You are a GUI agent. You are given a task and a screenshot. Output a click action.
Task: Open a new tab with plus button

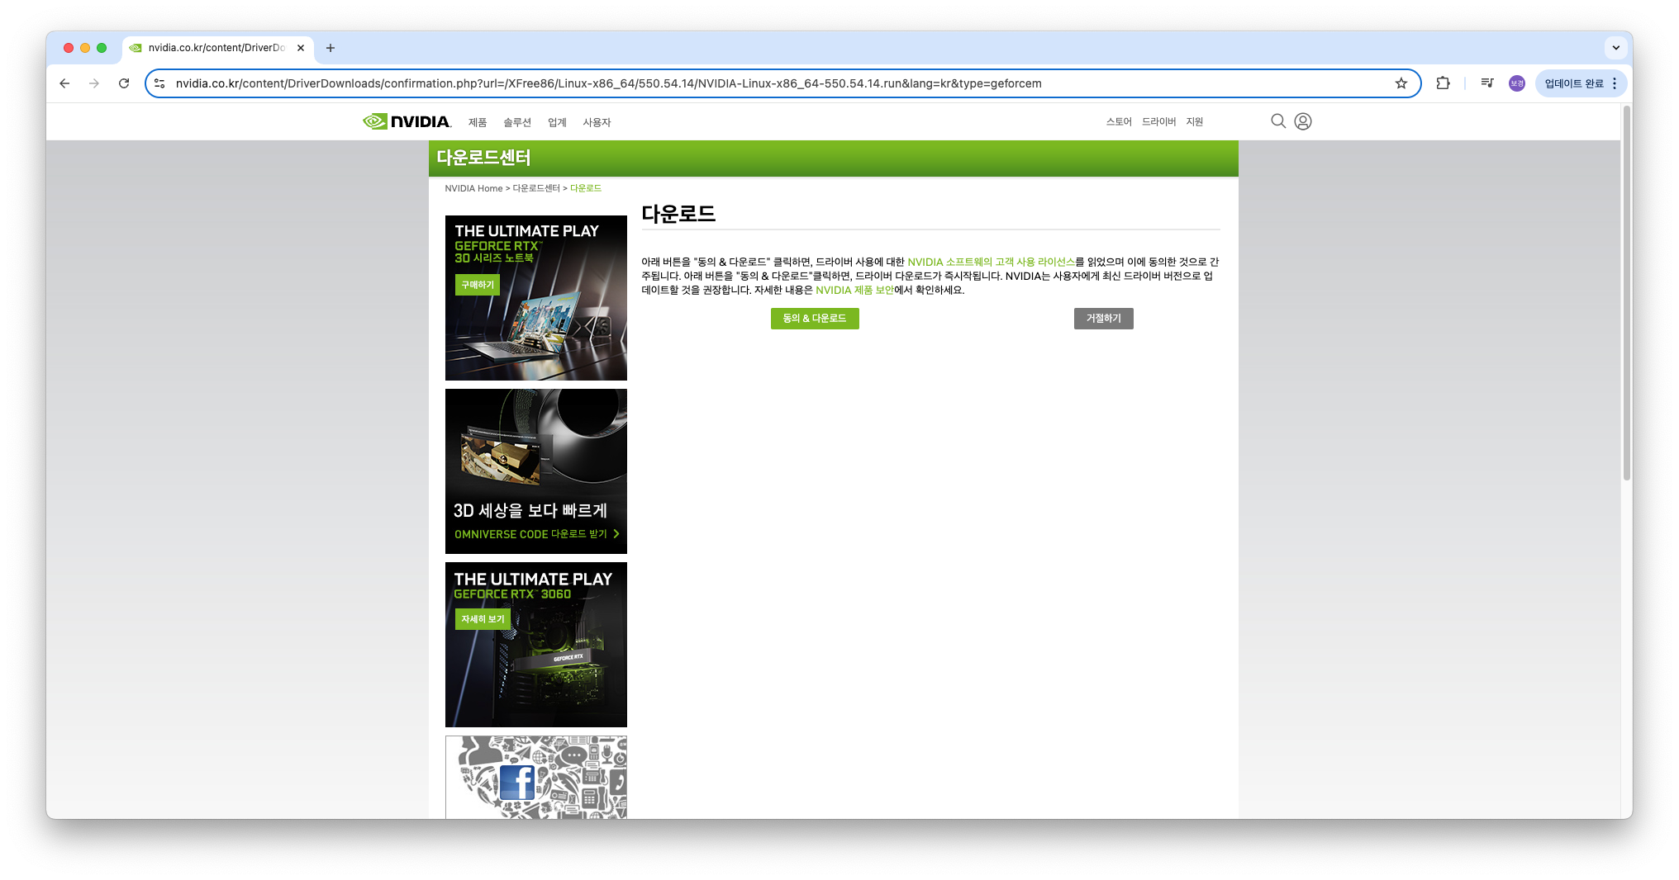(331, 48)
